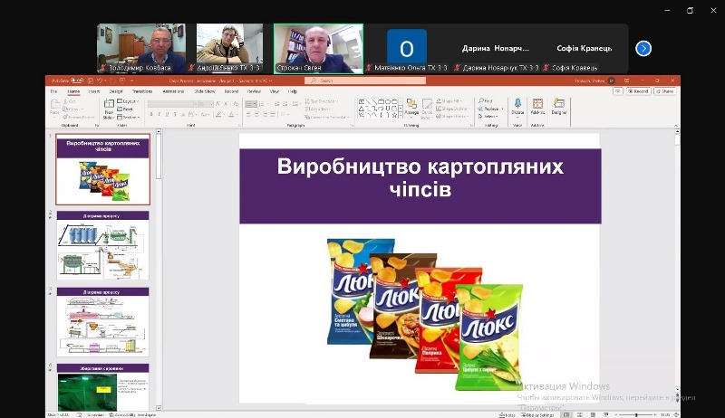Viewport: 725px width, 418px height.
Task: Toggle Align Left paragraph alignment
Action: 248,114
